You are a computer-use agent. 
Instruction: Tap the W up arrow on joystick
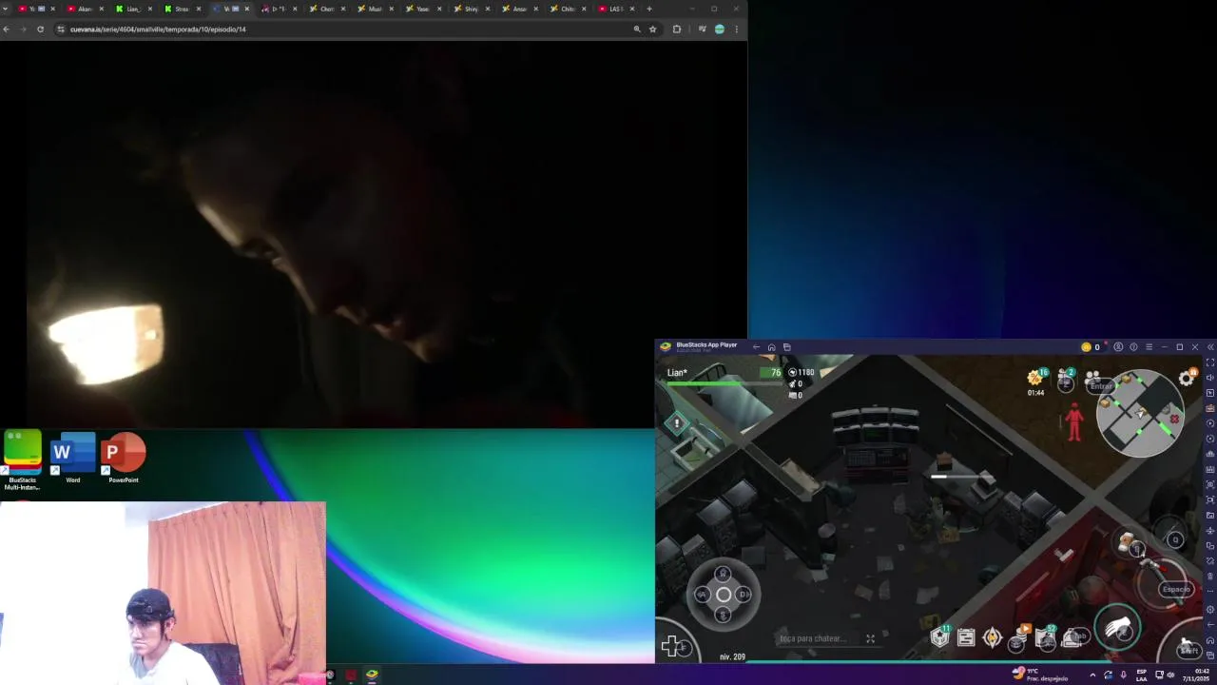pos(724,574)
